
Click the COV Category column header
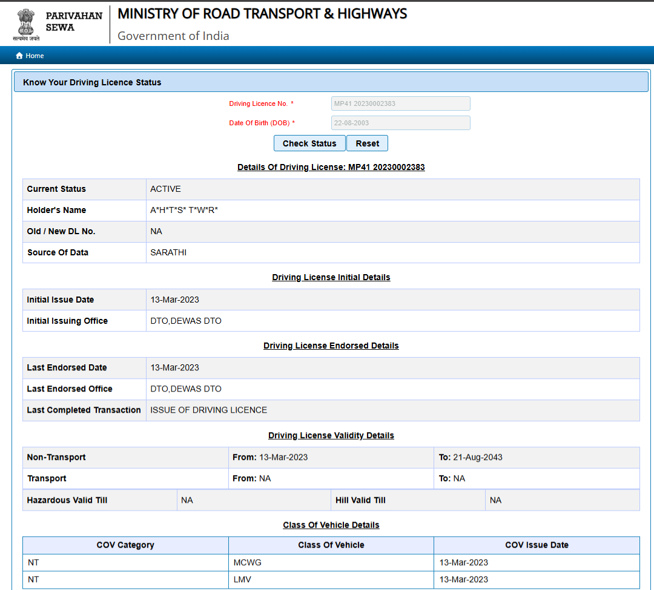(125, 545)
